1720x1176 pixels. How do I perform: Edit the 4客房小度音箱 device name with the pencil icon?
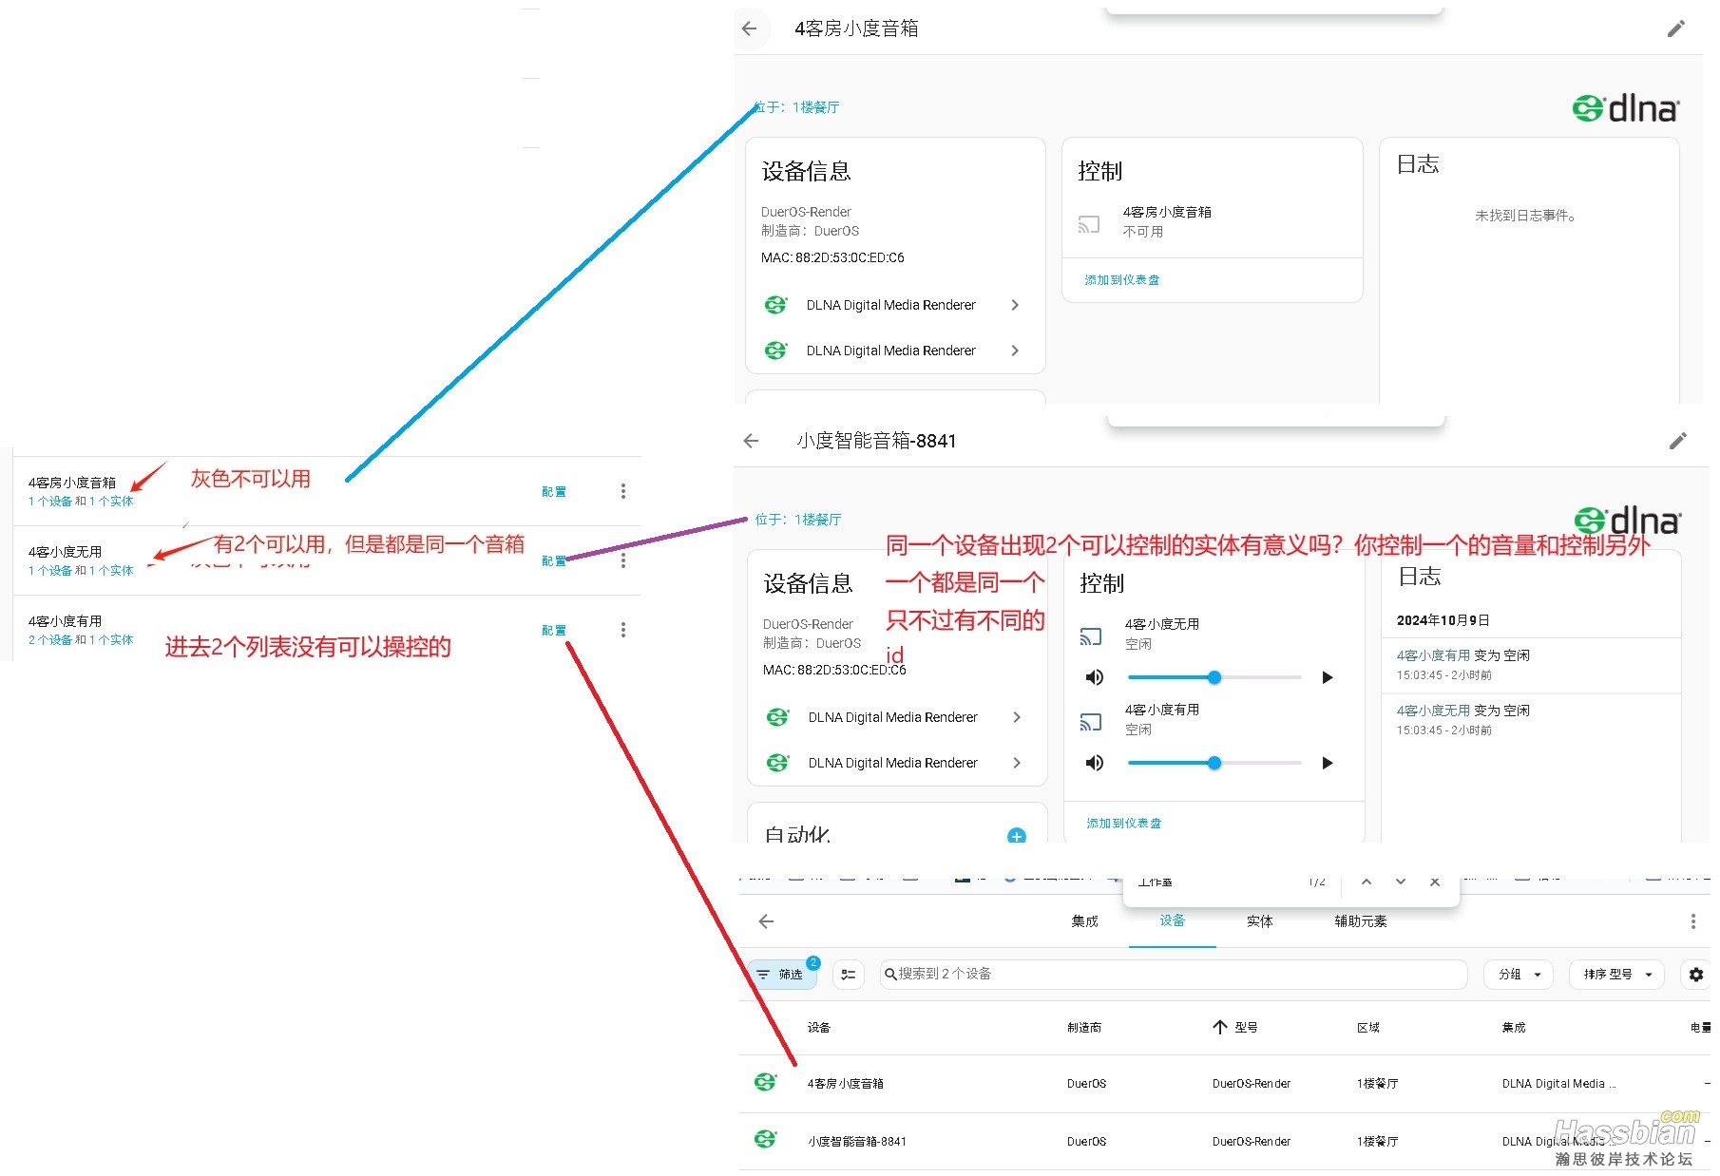click(1676, 28)
